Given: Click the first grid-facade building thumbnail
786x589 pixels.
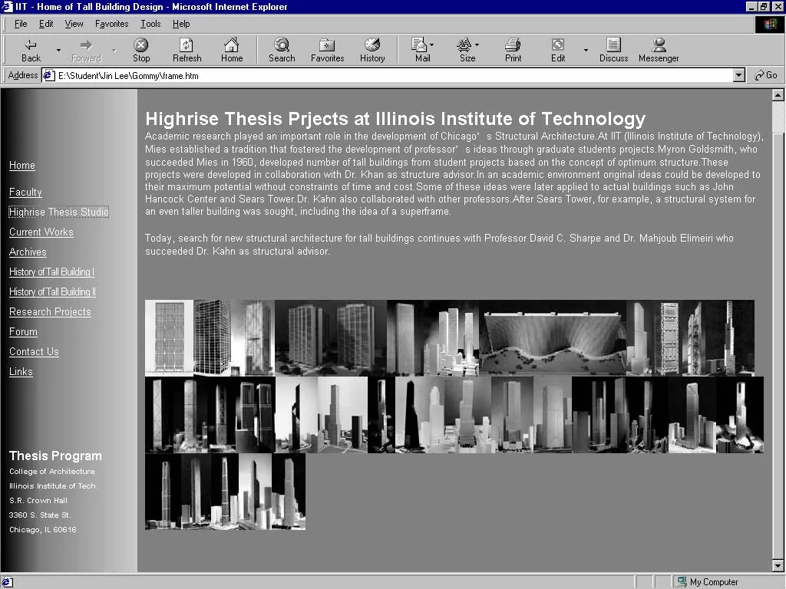Looking at the screenshot, I should [x=169, y=337].
